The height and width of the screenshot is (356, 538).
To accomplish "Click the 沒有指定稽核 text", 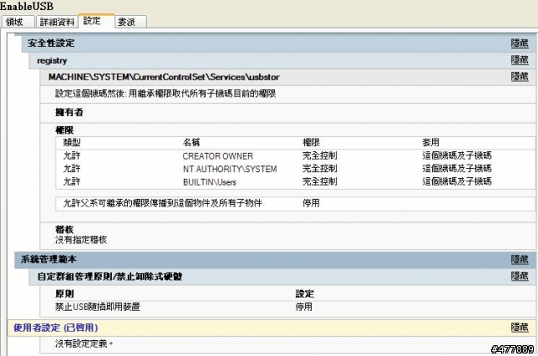I will click(81, 240).
